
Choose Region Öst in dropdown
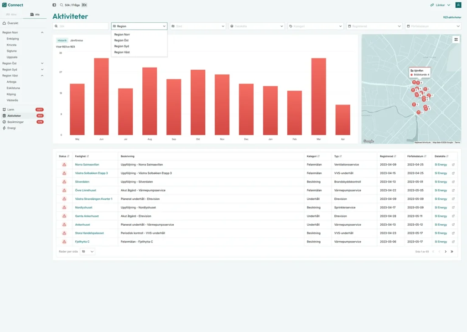[x=121, y=40]
